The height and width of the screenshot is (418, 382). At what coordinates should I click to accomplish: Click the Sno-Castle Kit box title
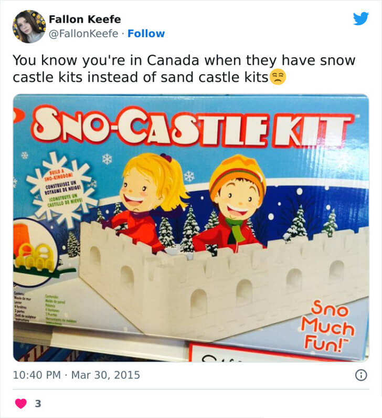pyautogui.click(x=193, y=128)
